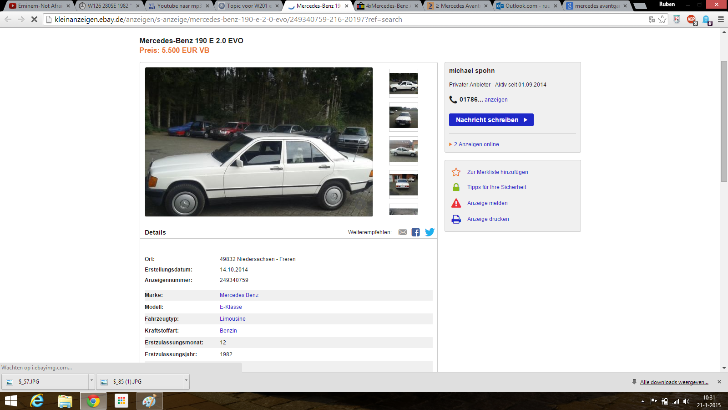Share listing on Twitter
This screenshot has height=410, width=728.
[x=430, y=232]
